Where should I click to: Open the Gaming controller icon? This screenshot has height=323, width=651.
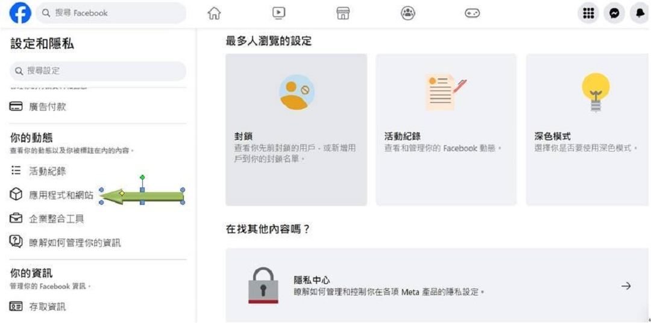pyautogui.click(x=472, y=13)
